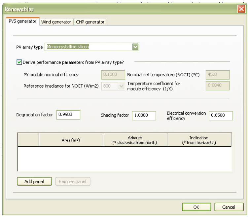Click the Inclination column header
249x217 pixels.
199,140
